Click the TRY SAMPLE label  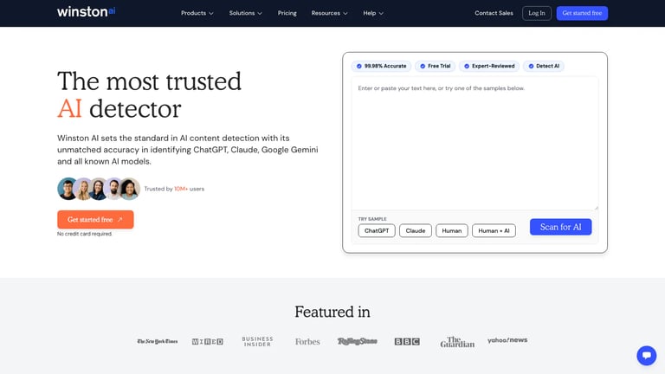point(372,219)
